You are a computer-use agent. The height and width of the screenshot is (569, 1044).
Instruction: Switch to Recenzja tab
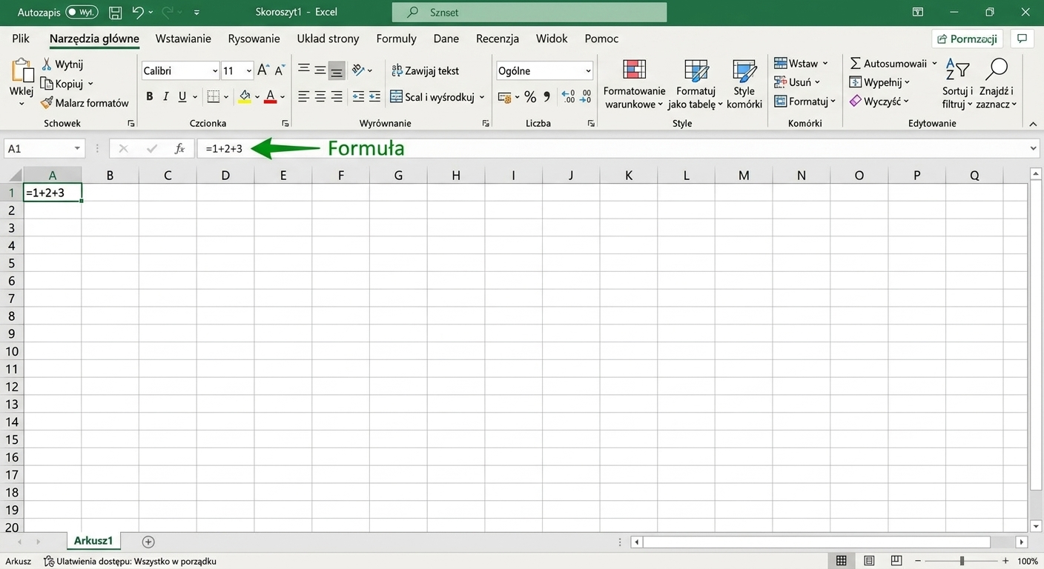pyautogui.click(x=498, y=39)
